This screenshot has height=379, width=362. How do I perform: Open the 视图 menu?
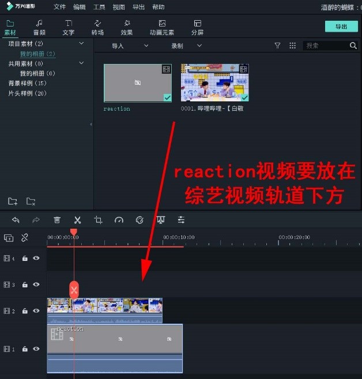pyautogui.click(x=119, y=7)
